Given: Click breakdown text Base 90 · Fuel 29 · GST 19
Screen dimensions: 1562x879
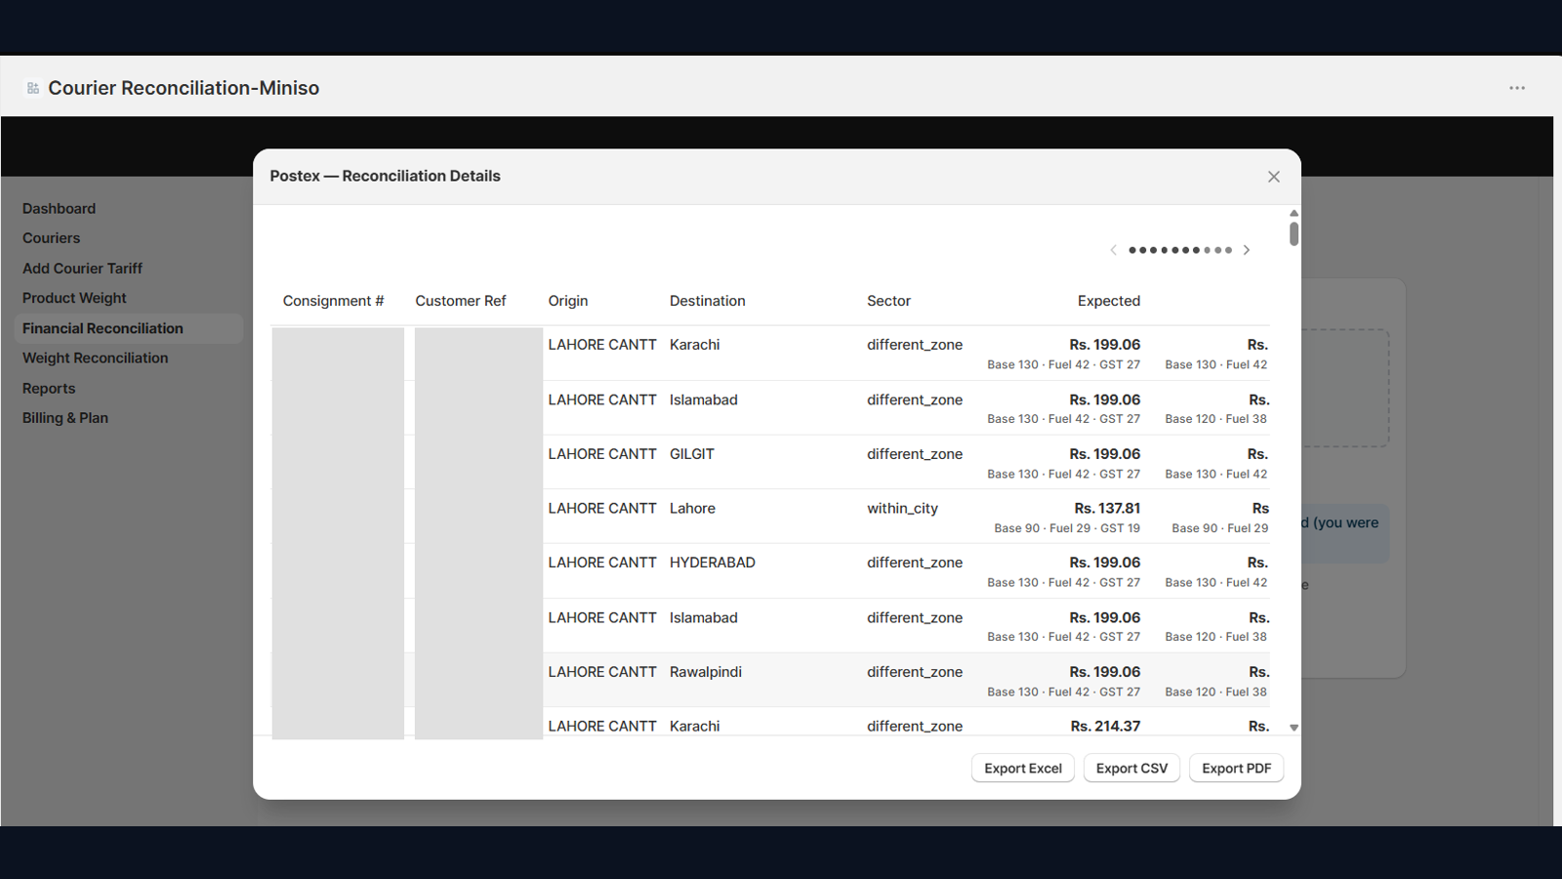Looking at the screenshot, I should [x=1067, y=528].
